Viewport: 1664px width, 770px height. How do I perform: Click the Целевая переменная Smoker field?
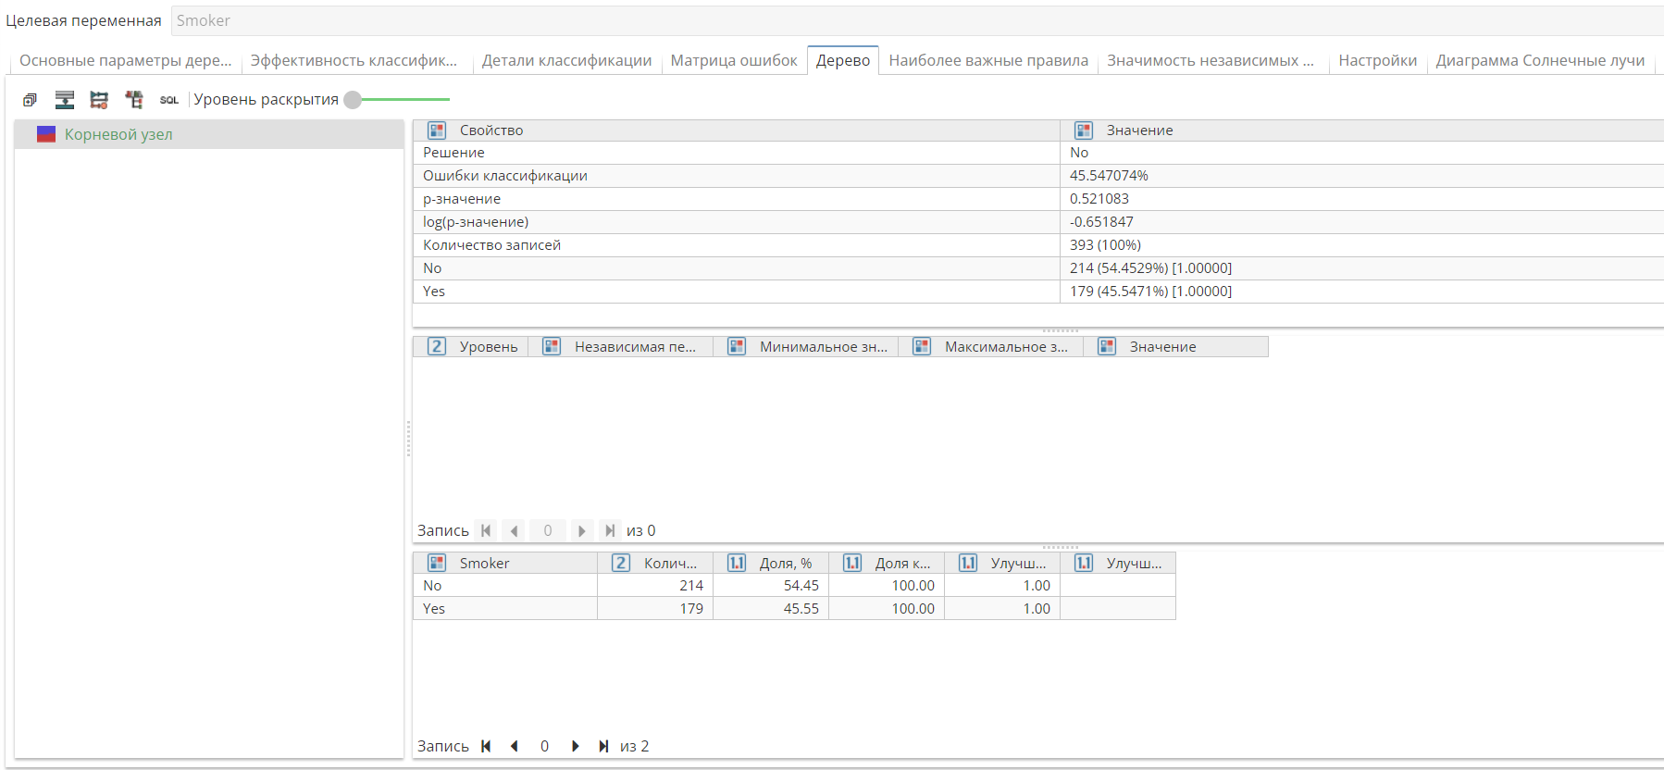tap(916, 20)
